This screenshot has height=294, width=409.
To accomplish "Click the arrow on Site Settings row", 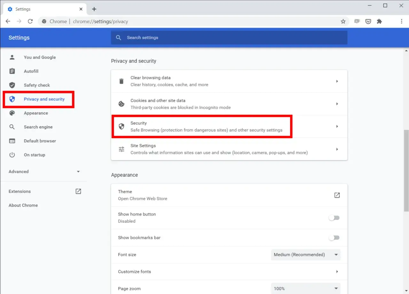I will click(x=337, y=149).
